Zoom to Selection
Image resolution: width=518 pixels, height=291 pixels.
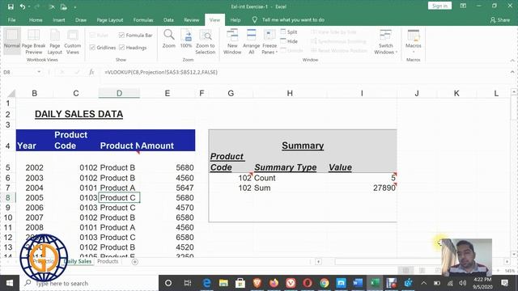click(x=205, y=42)
